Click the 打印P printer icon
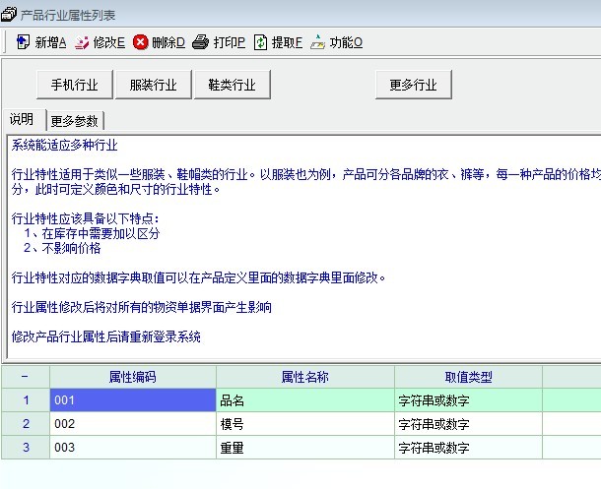Screen dimensions: 601x489 [x=200, y=42]
